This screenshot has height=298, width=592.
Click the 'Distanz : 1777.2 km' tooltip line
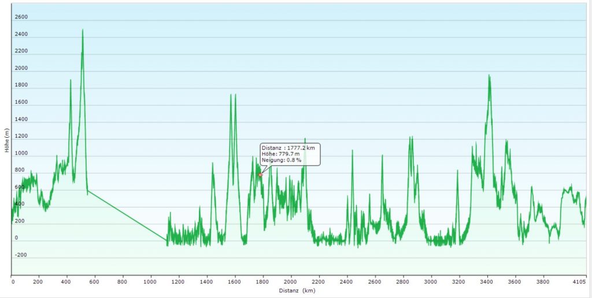[x=288, y=148]
